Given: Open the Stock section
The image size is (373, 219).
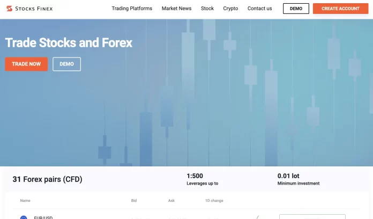Looking at the screenshot, I should click(207, 9).
